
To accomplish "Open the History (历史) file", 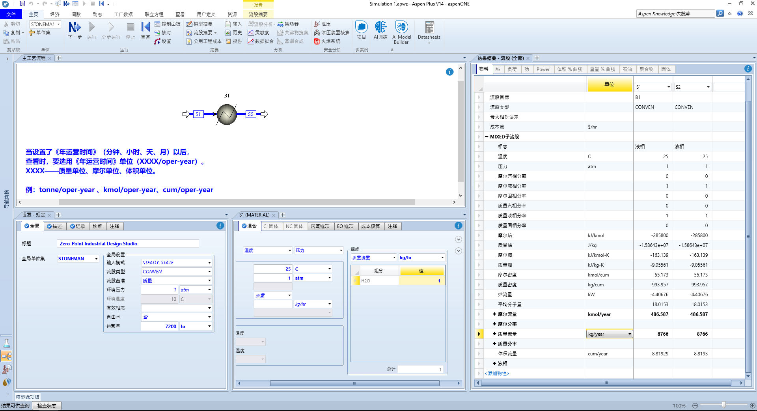I will (x=233, y=33).
